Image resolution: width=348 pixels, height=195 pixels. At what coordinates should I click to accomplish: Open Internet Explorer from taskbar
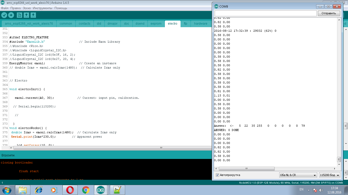(x=38, y=190)
